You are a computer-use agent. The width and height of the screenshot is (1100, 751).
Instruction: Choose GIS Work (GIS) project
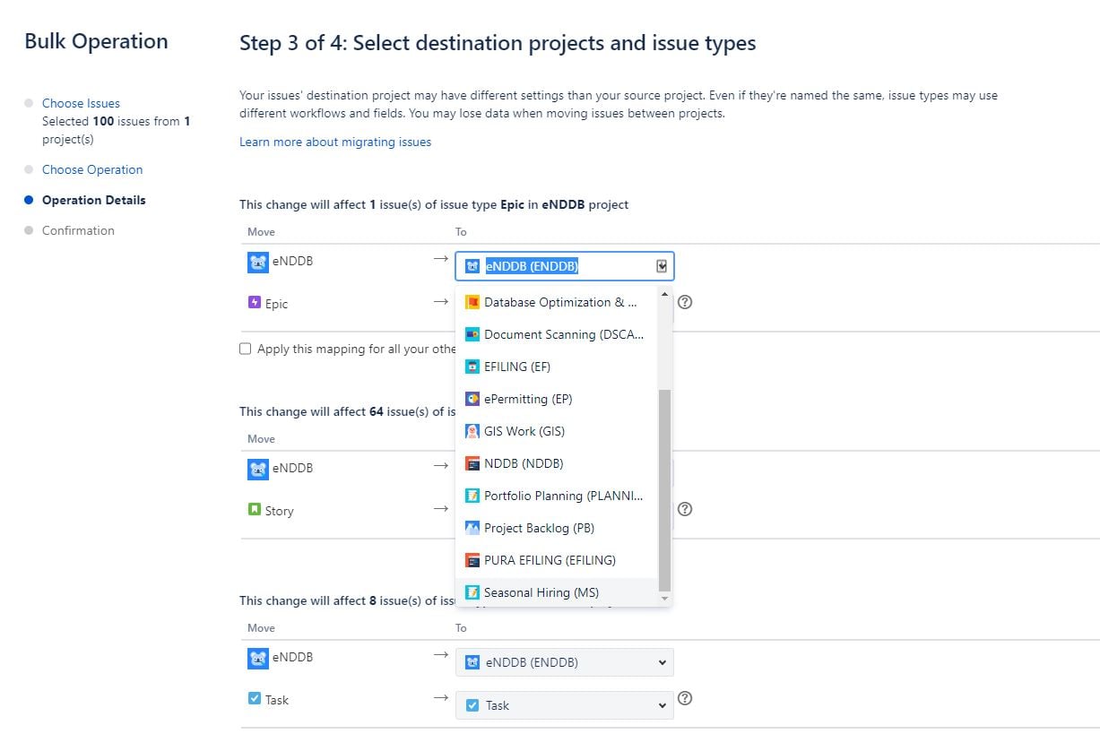coord(557,431)
